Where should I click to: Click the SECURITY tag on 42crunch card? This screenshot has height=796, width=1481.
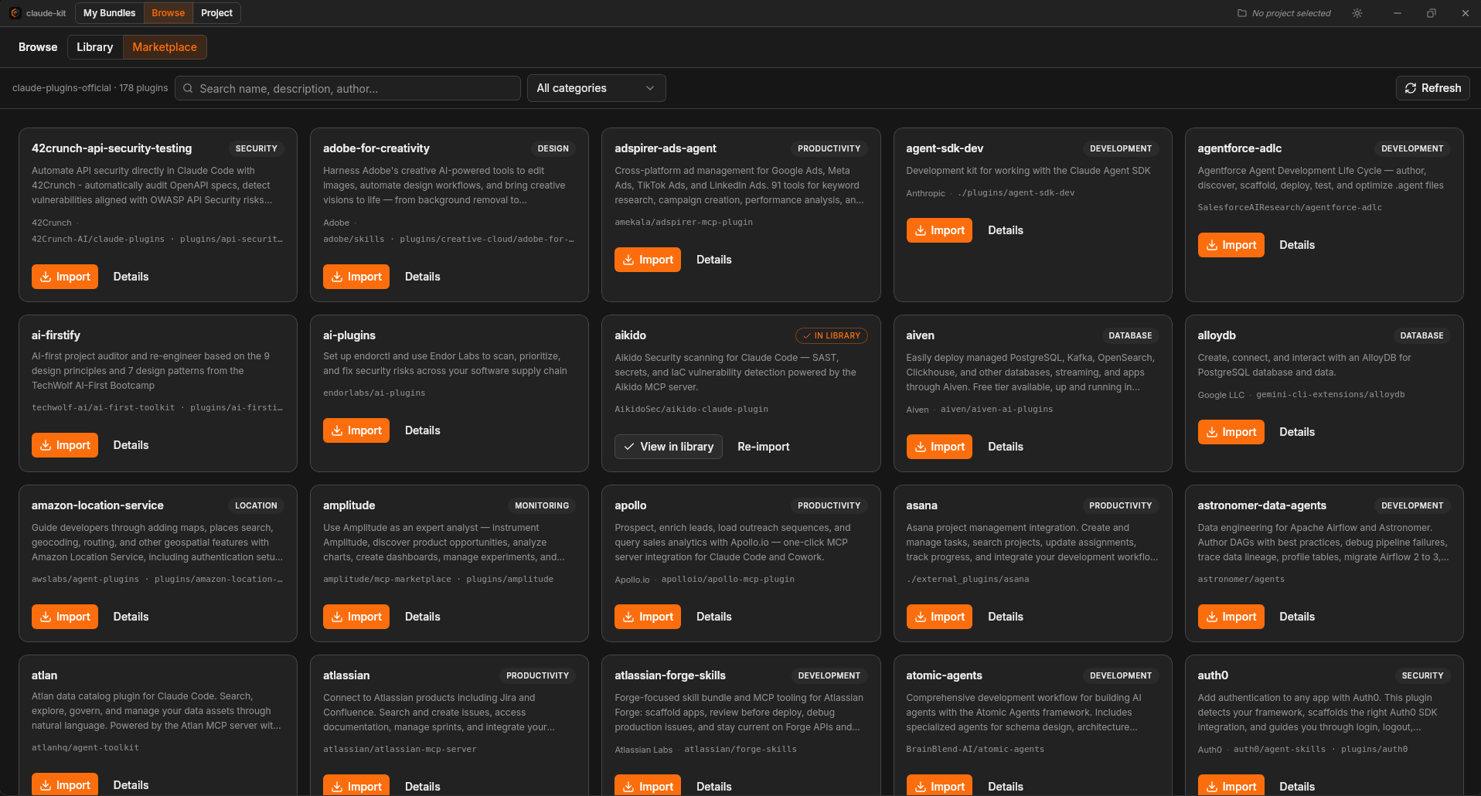[x=256, y=148]
